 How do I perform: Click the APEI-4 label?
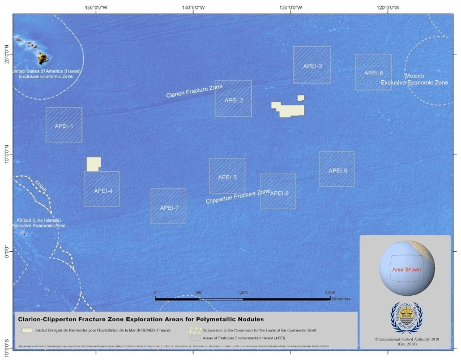pos(103,191)
